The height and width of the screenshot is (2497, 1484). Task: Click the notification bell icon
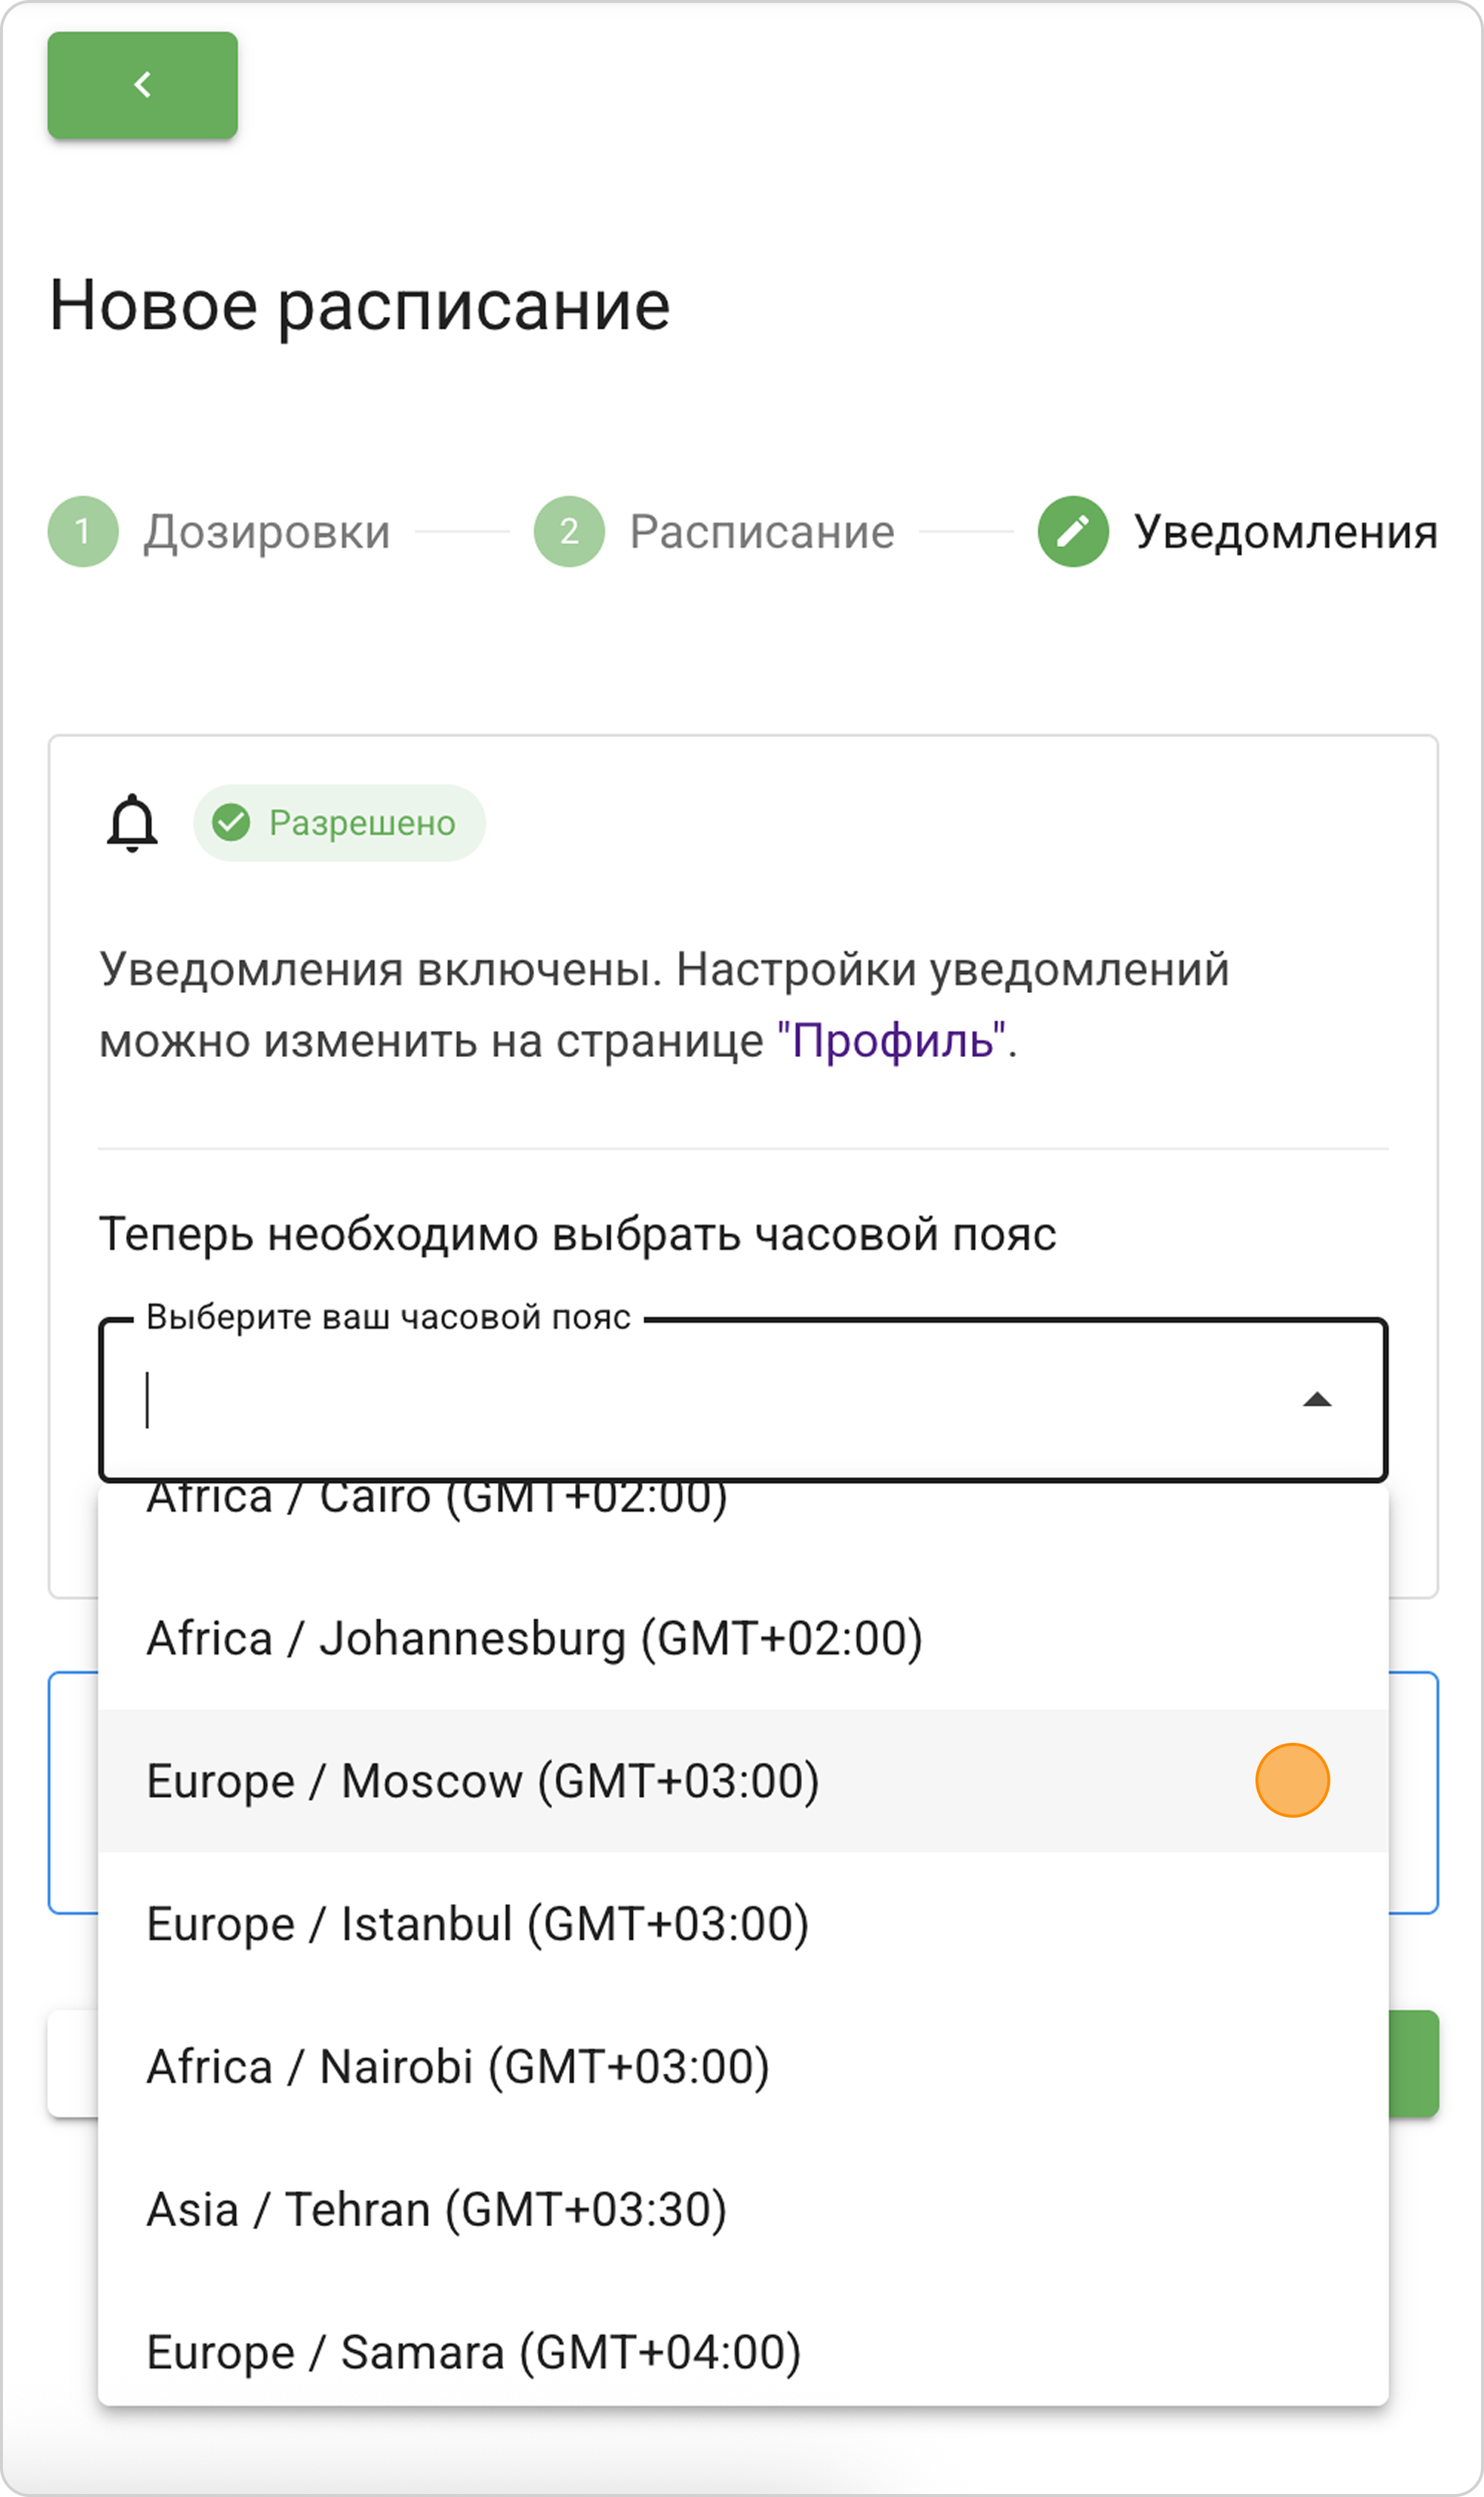tap(132, 823)
